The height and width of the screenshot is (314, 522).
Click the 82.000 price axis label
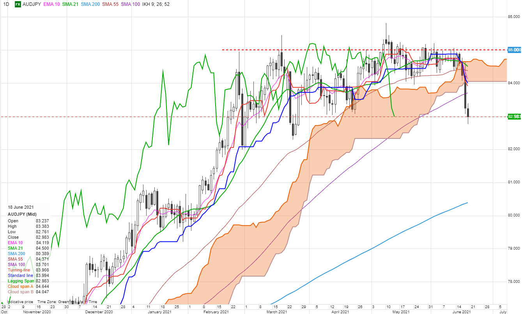click(x=514, y=149)
